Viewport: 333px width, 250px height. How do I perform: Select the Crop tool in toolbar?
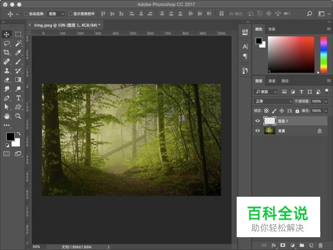pyautogui.click(x=7, y=53)
